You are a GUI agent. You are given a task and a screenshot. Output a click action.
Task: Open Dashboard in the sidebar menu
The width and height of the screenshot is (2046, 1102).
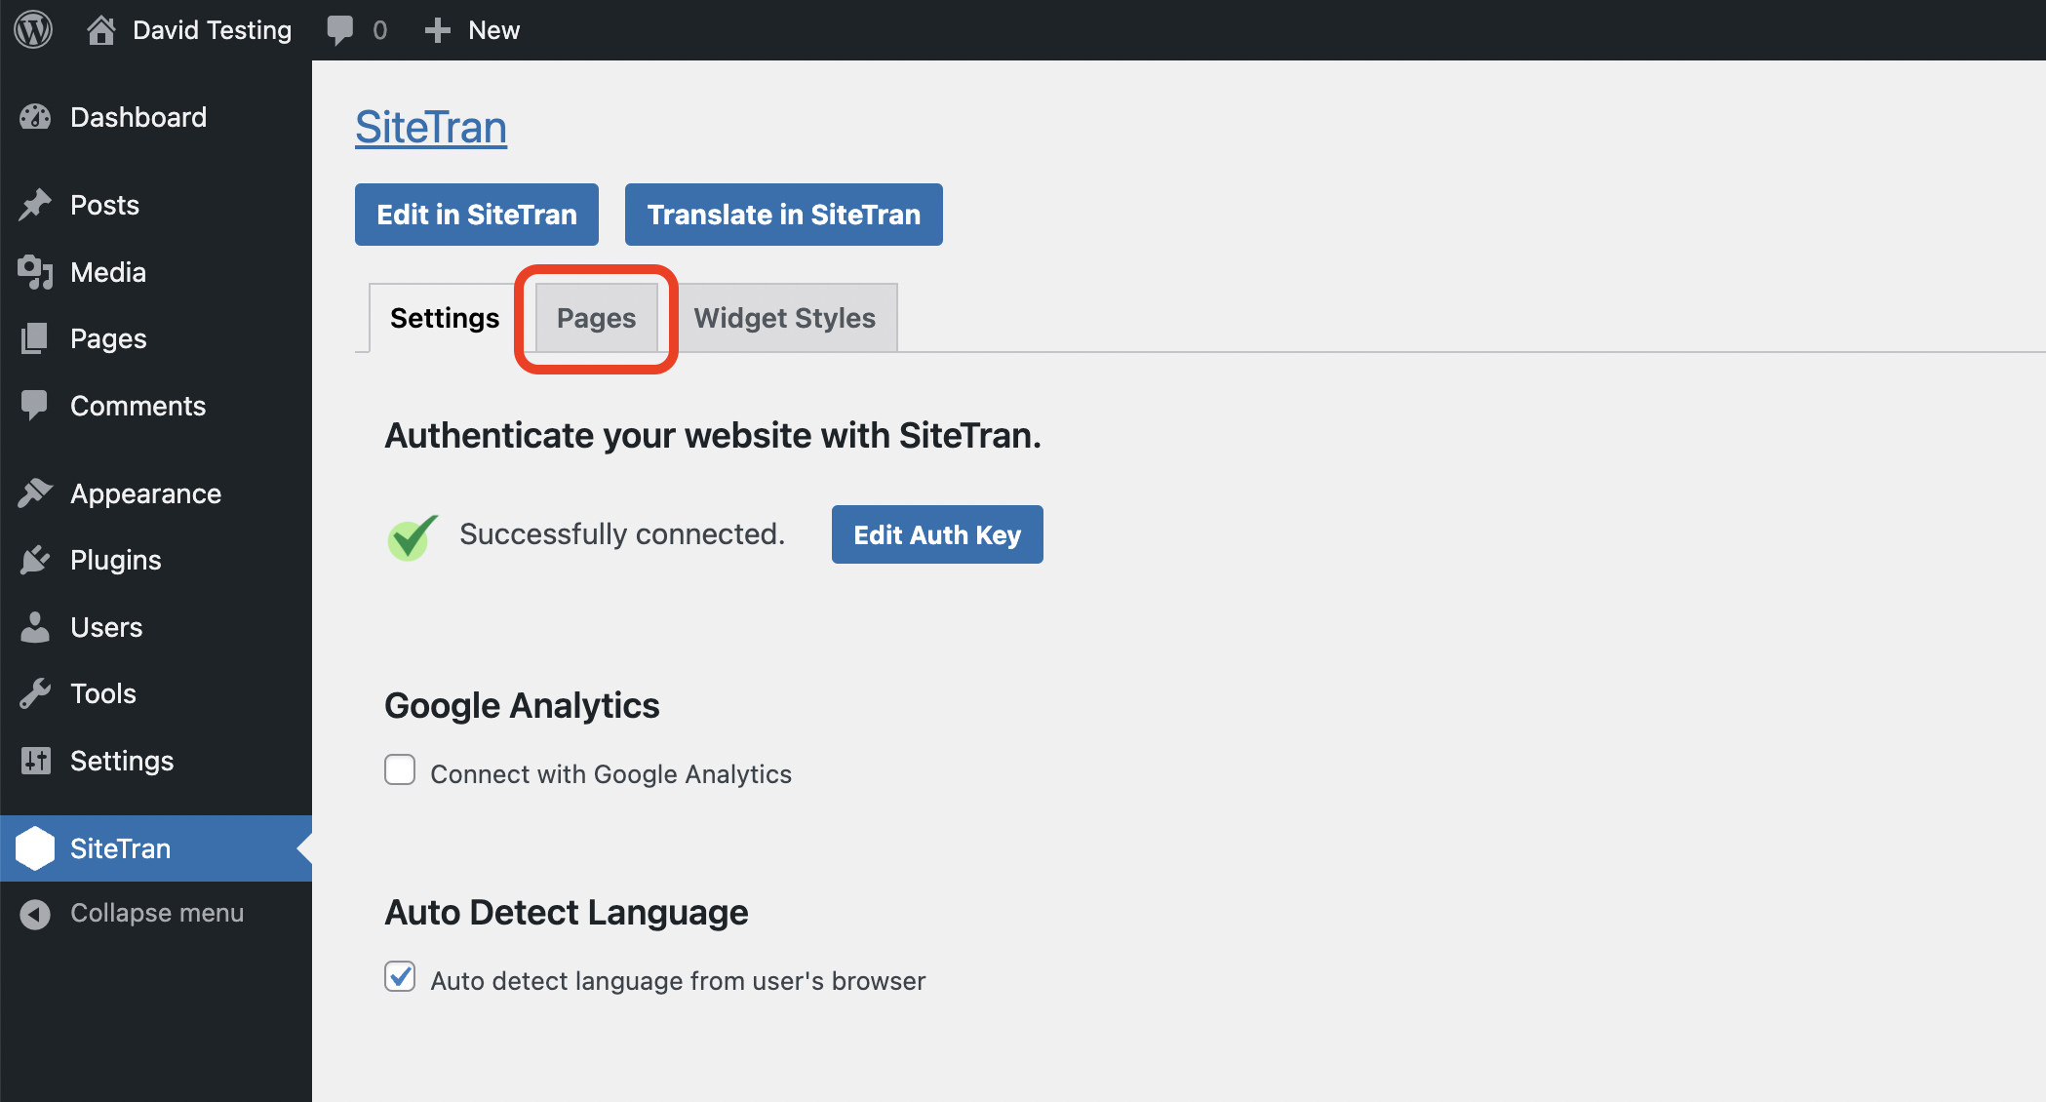pos(156,117)
